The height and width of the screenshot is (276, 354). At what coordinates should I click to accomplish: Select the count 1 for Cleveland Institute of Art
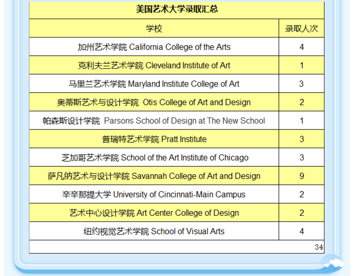302,66
